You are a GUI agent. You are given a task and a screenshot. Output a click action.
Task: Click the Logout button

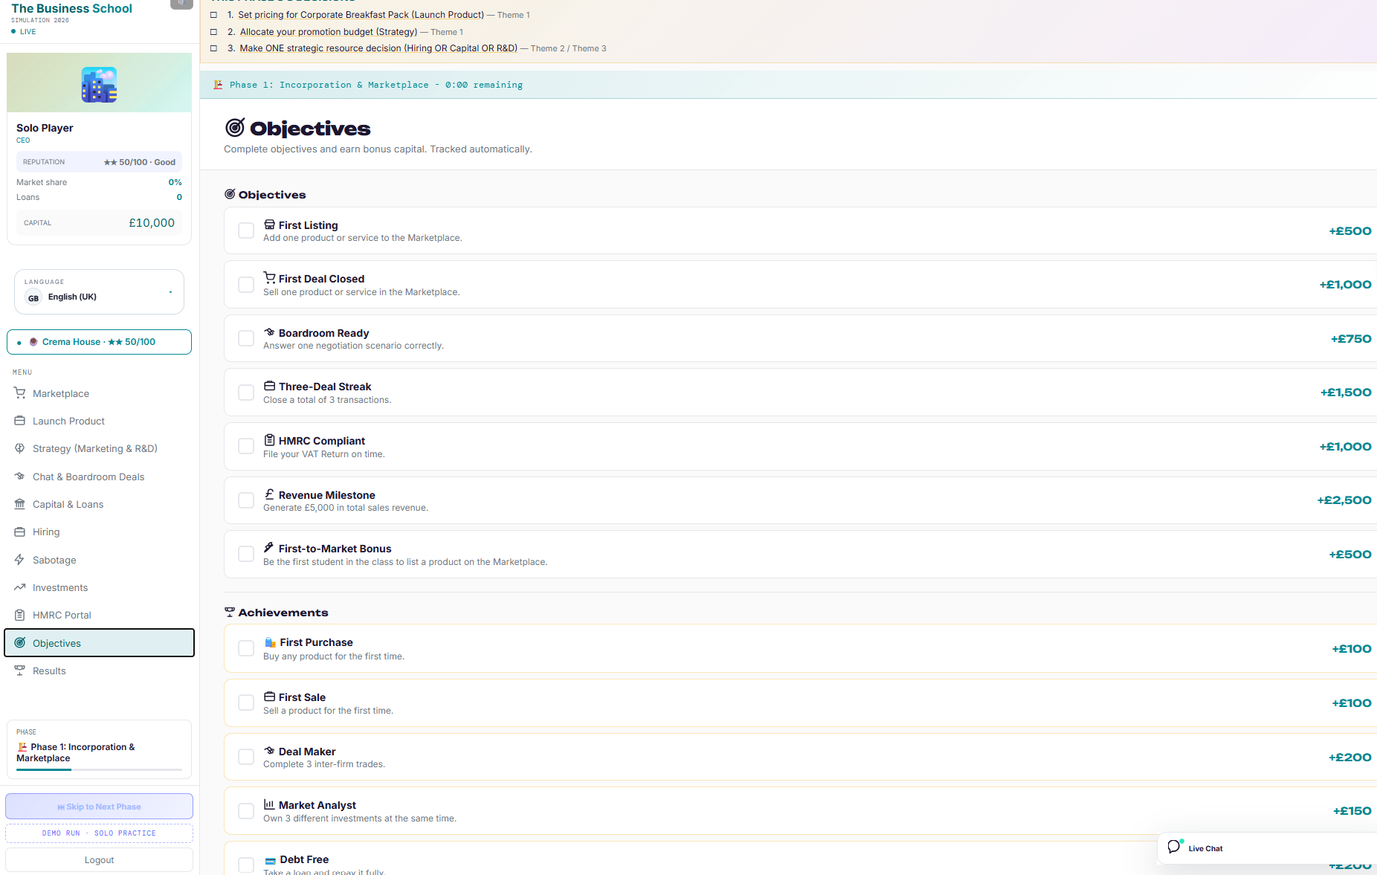tap(99, 860)
